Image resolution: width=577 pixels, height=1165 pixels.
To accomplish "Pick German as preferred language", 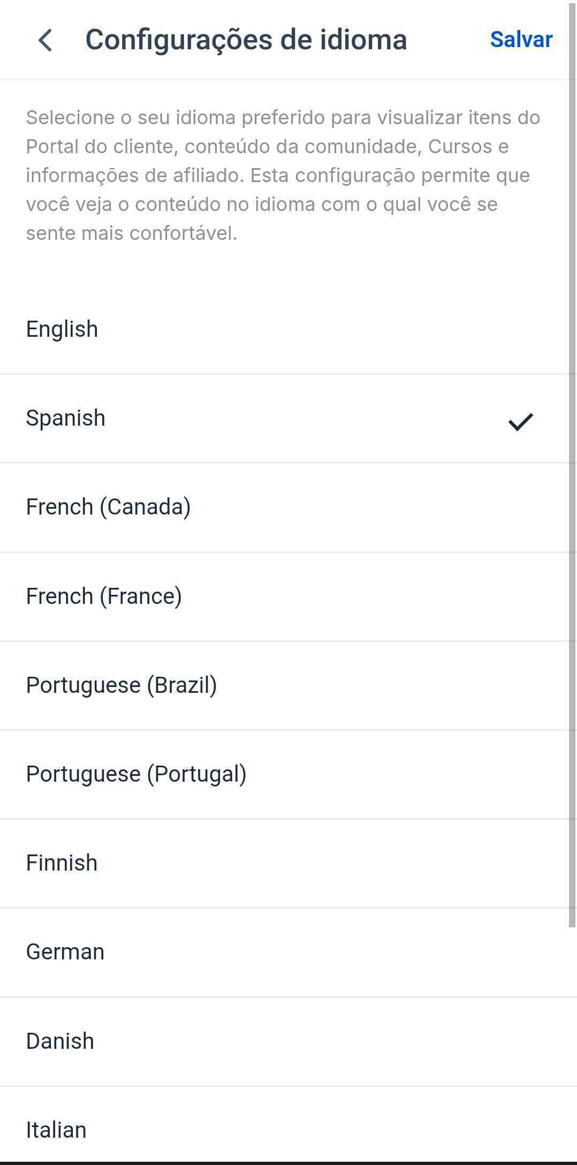I will (x=65, y=952).
